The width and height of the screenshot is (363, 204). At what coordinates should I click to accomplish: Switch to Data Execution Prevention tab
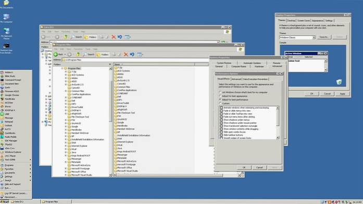pos(255,79)
